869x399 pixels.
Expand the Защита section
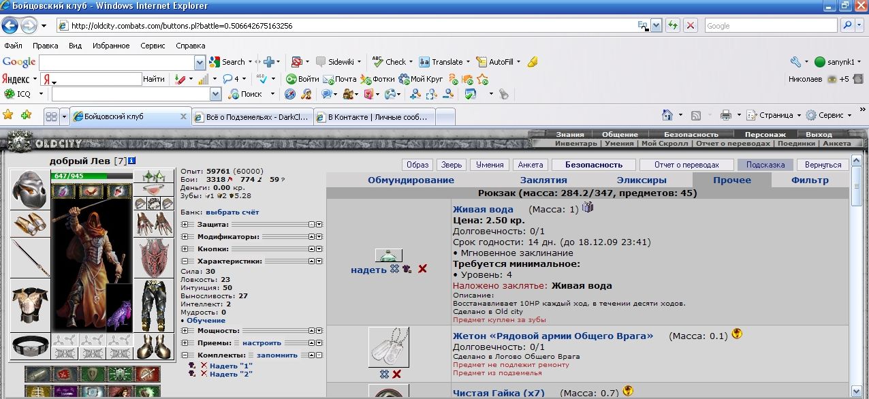(185, 224)
